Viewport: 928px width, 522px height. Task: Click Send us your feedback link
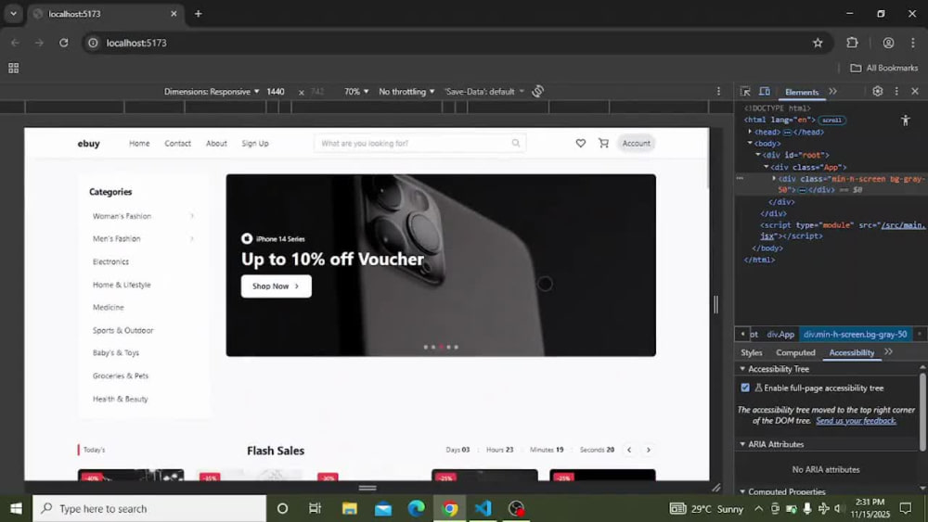856,421
